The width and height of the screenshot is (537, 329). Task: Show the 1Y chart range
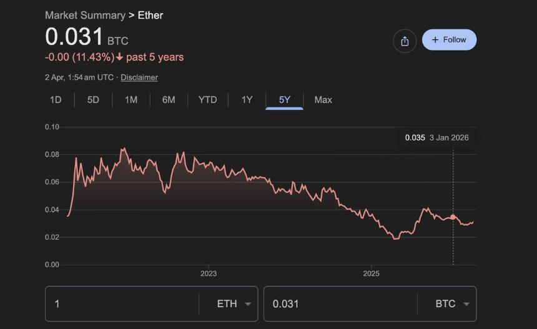coord(247,100)
